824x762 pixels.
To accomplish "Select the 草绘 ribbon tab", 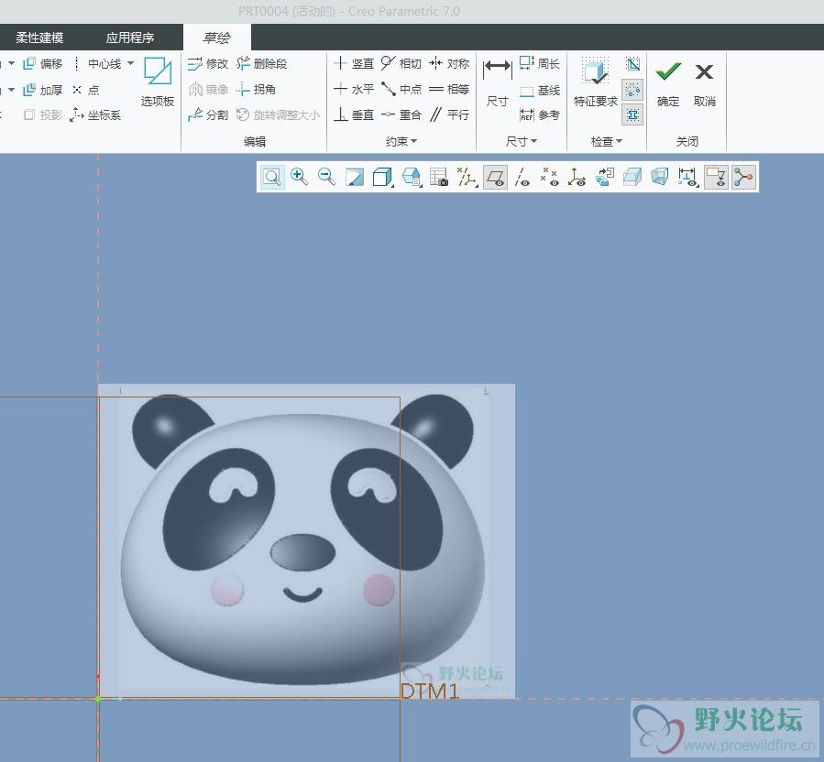I will (216, 38).
